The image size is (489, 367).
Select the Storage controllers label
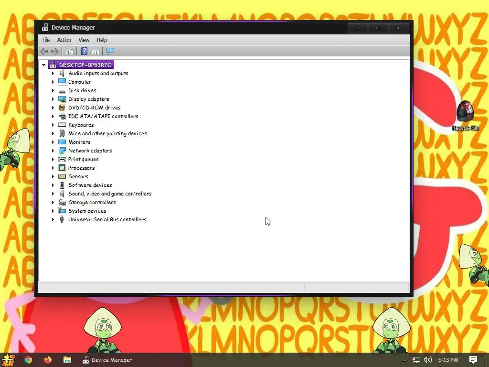point(92,202)
